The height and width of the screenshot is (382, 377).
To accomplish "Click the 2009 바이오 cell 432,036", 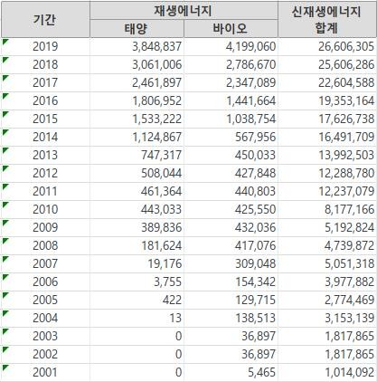I will click(x=231, y=227).
